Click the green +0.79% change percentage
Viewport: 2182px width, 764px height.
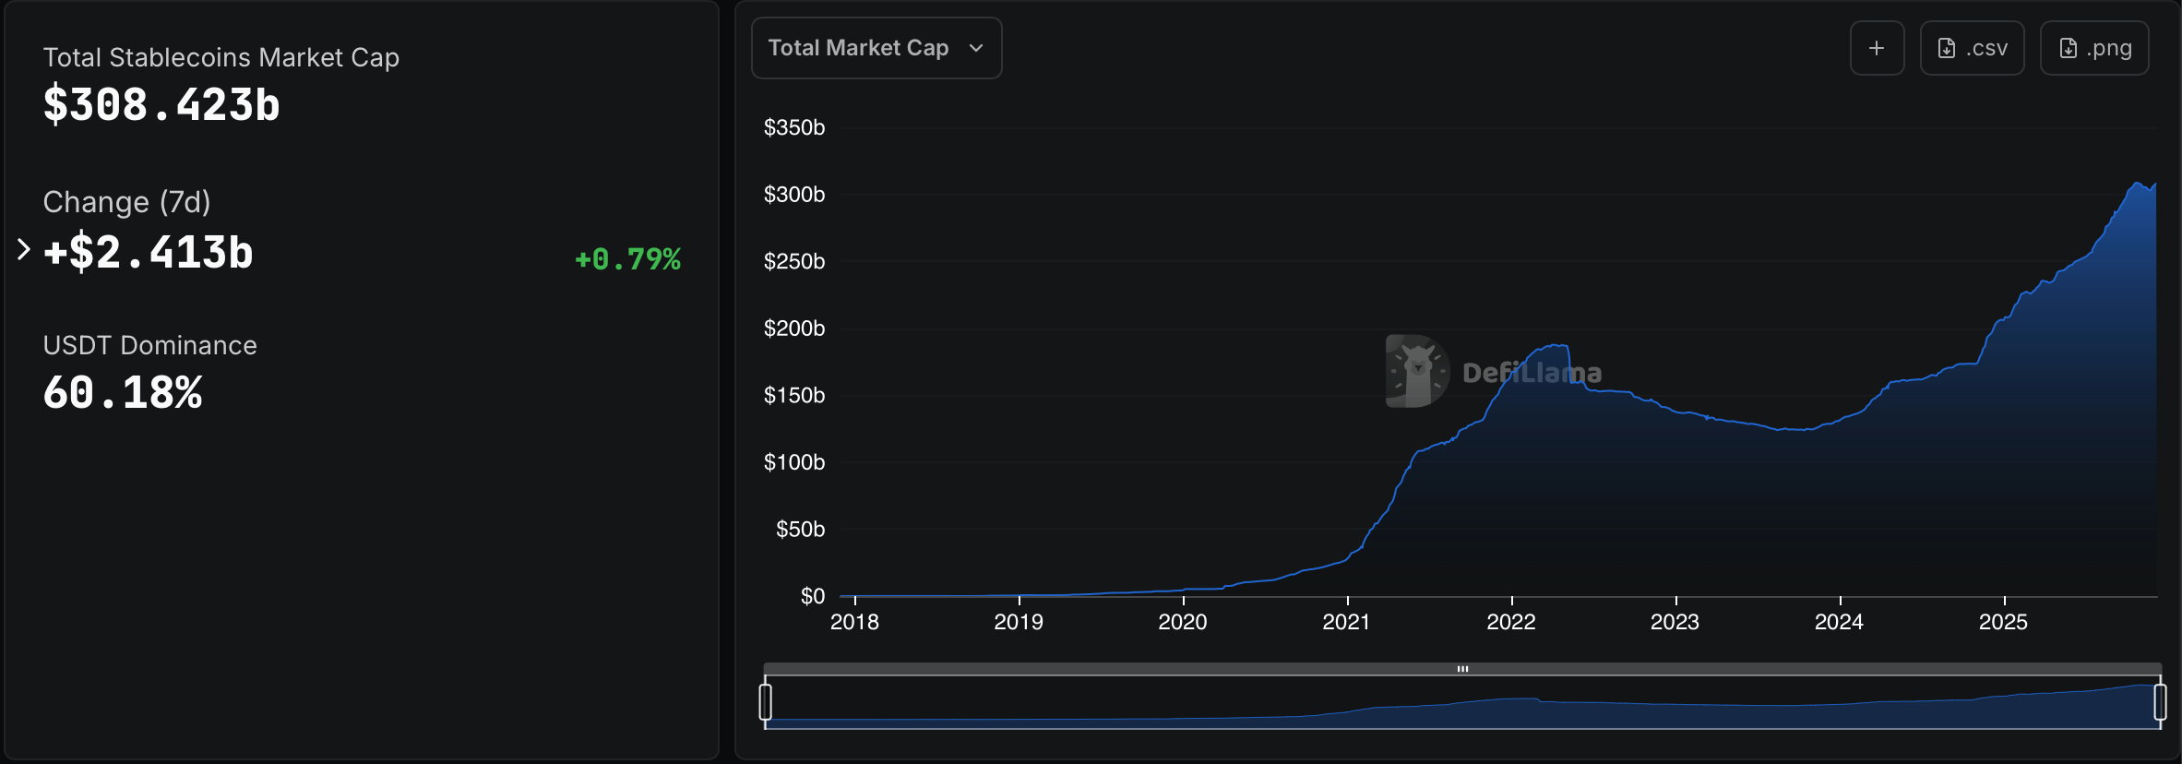click(627, 259)
